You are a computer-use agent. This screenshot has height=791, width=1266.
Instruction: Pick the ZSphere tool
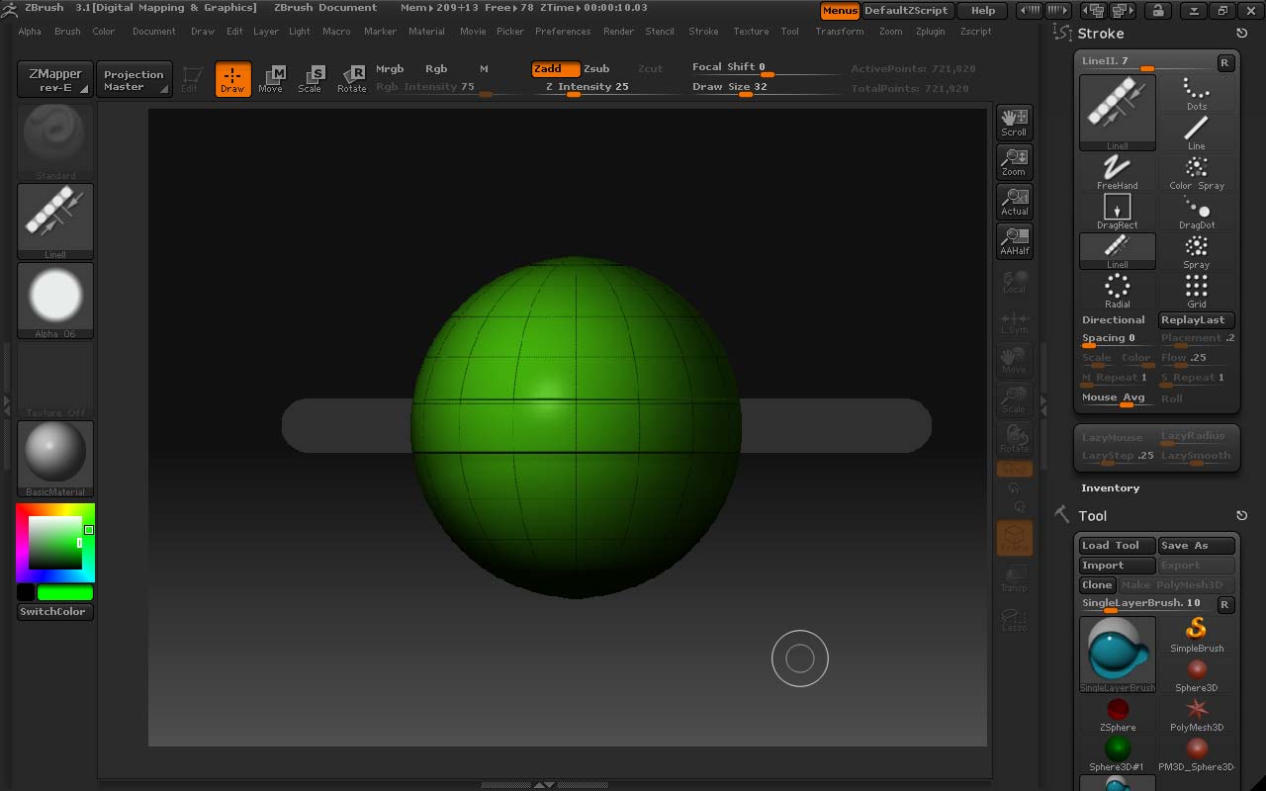click(x=1118, y=714)
